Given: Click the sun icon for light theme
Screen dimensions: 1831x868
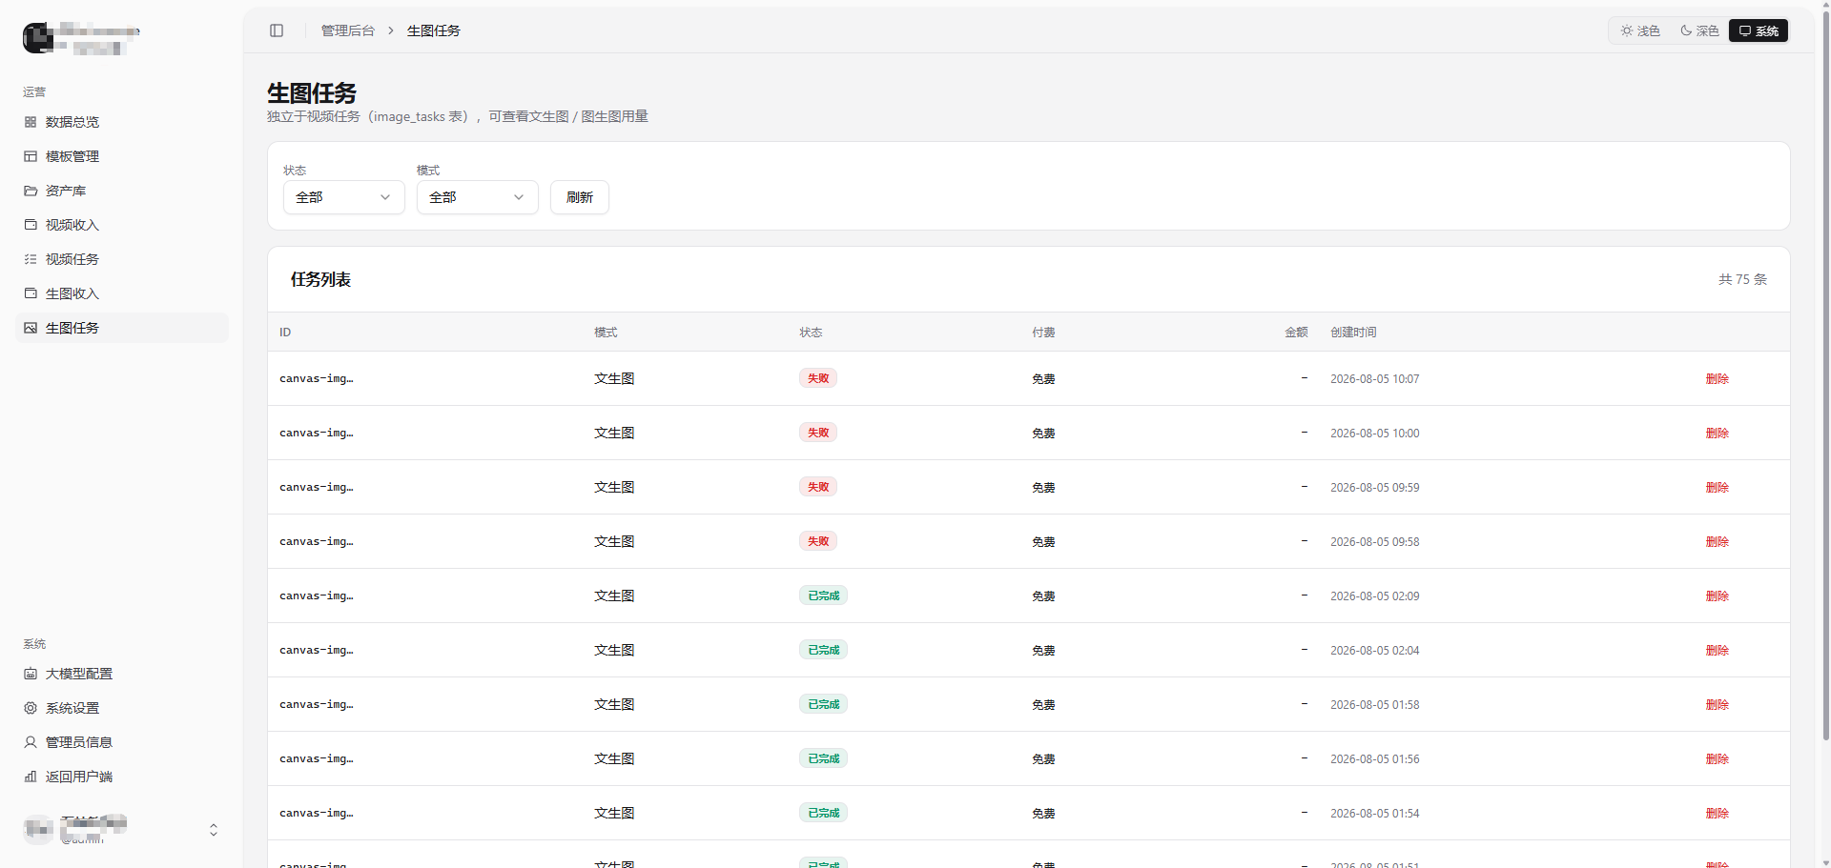Looking at the screenshot, I should pyautogui.click(x=1627, y=30).
